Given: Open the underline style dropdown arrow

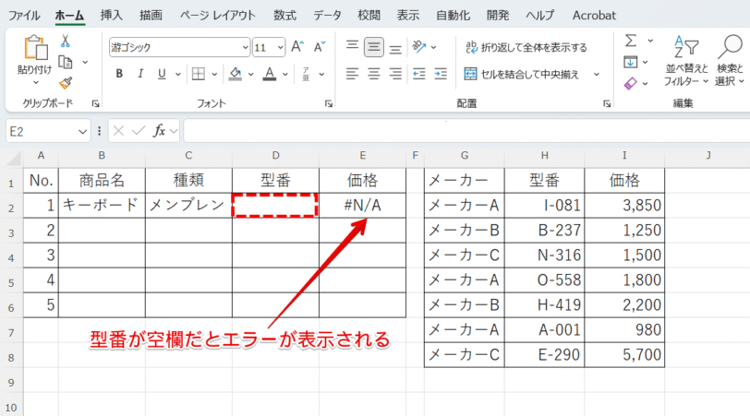Looking at the screenshot, I should coord(178,74).
